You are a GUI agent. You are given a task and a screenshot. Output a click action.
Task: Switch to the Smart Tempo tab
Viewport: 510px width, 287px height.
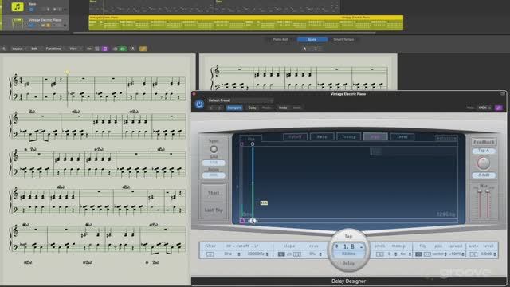pyautogui.click(x=343, y=39)
